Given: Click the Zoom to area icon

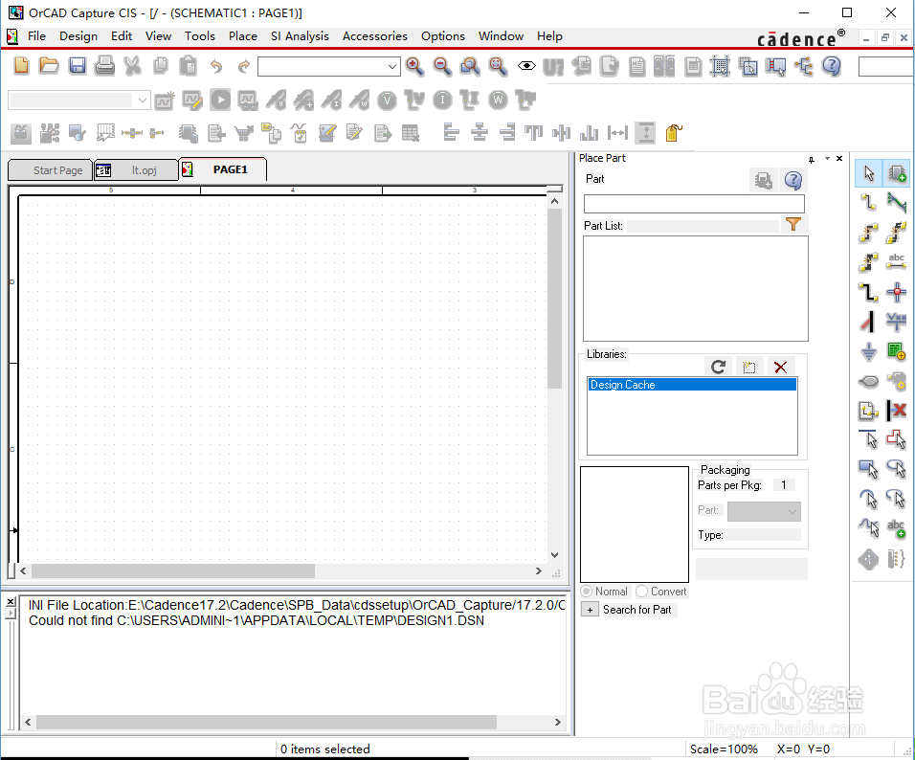Looking at the screenshot, I should pyautogui.click(x=470, y=66).
